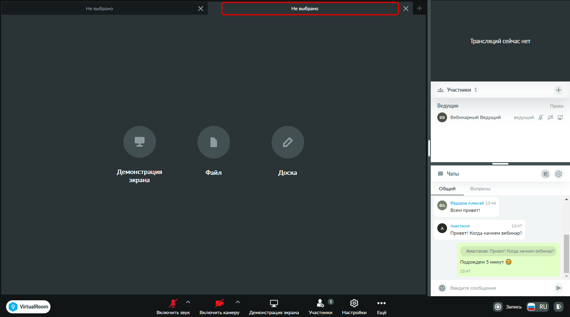Click the Права column label
Image resolution: width=570 pixels, height=317 pixels.
pyautogui.click(x=557, y=106)
